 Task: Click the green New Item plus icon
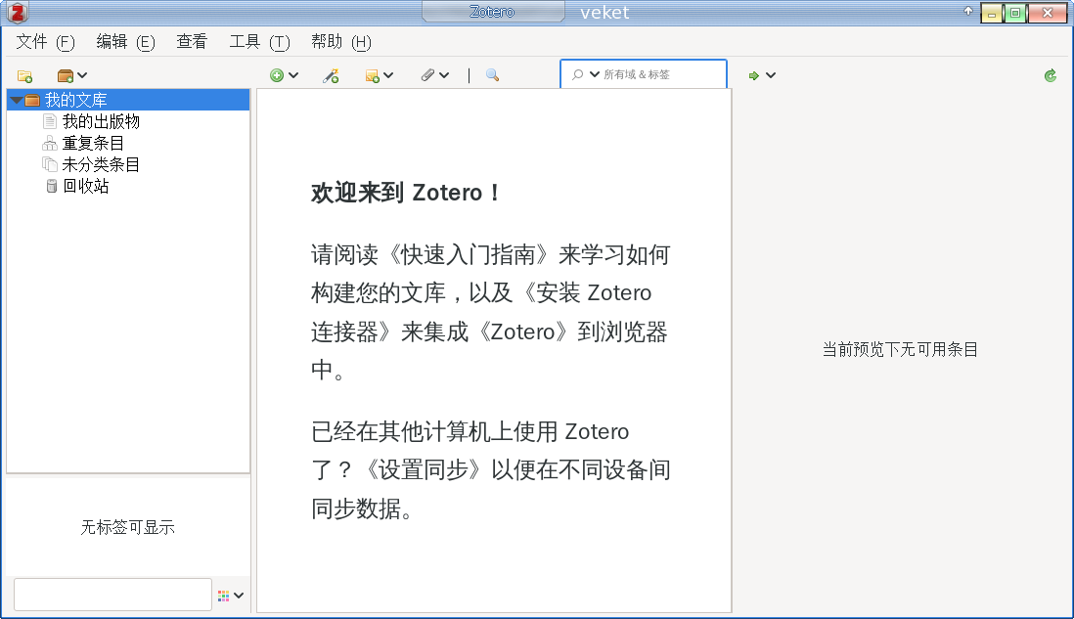click(x=277, y=75)
